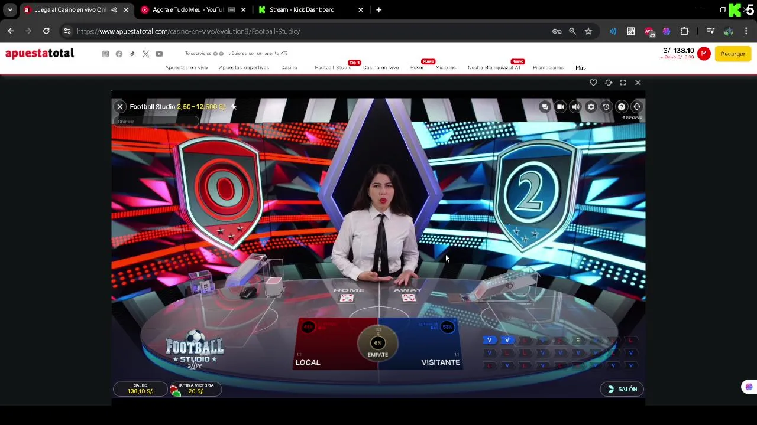Open the Casino menu item
Viewport: 757px width, 425px height.
[289, 67]
